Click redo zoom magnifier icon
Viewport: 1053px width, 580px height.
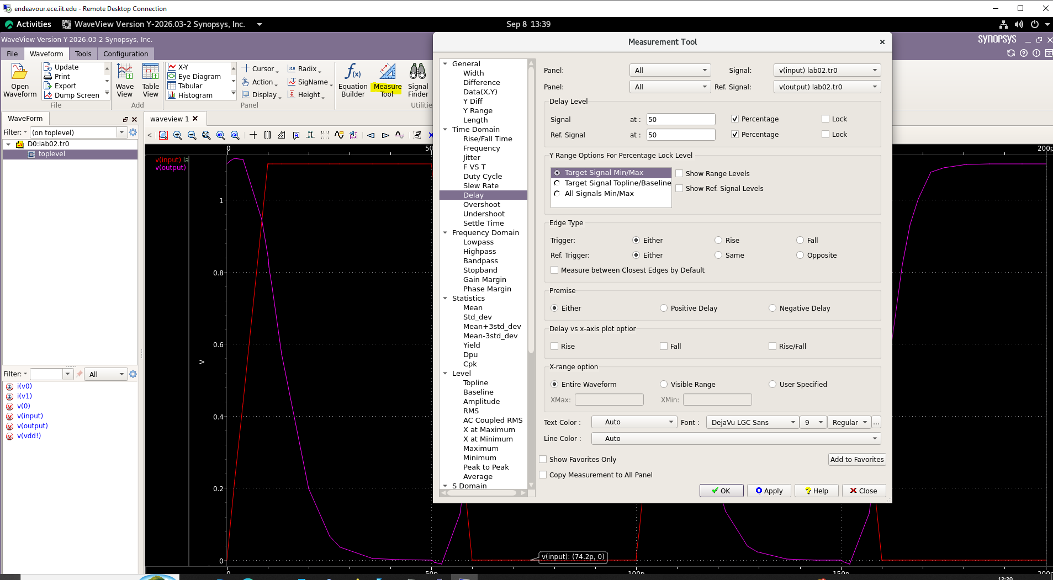tap(235, 135)
